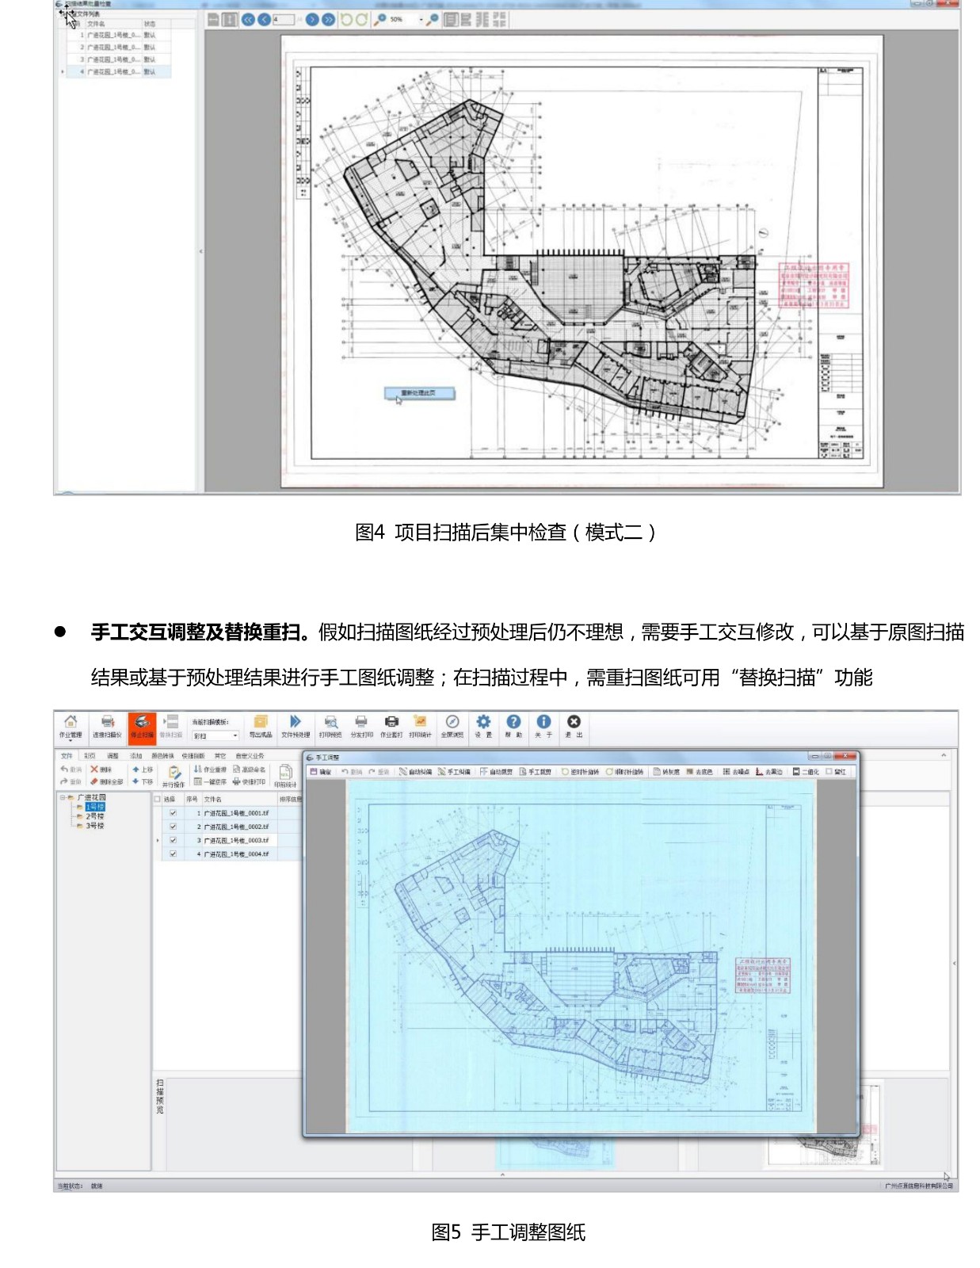Uncheck row 3 file 0003.tif checkbox
This screenshot has height=1268, width=980.
[x=173, y=840]
